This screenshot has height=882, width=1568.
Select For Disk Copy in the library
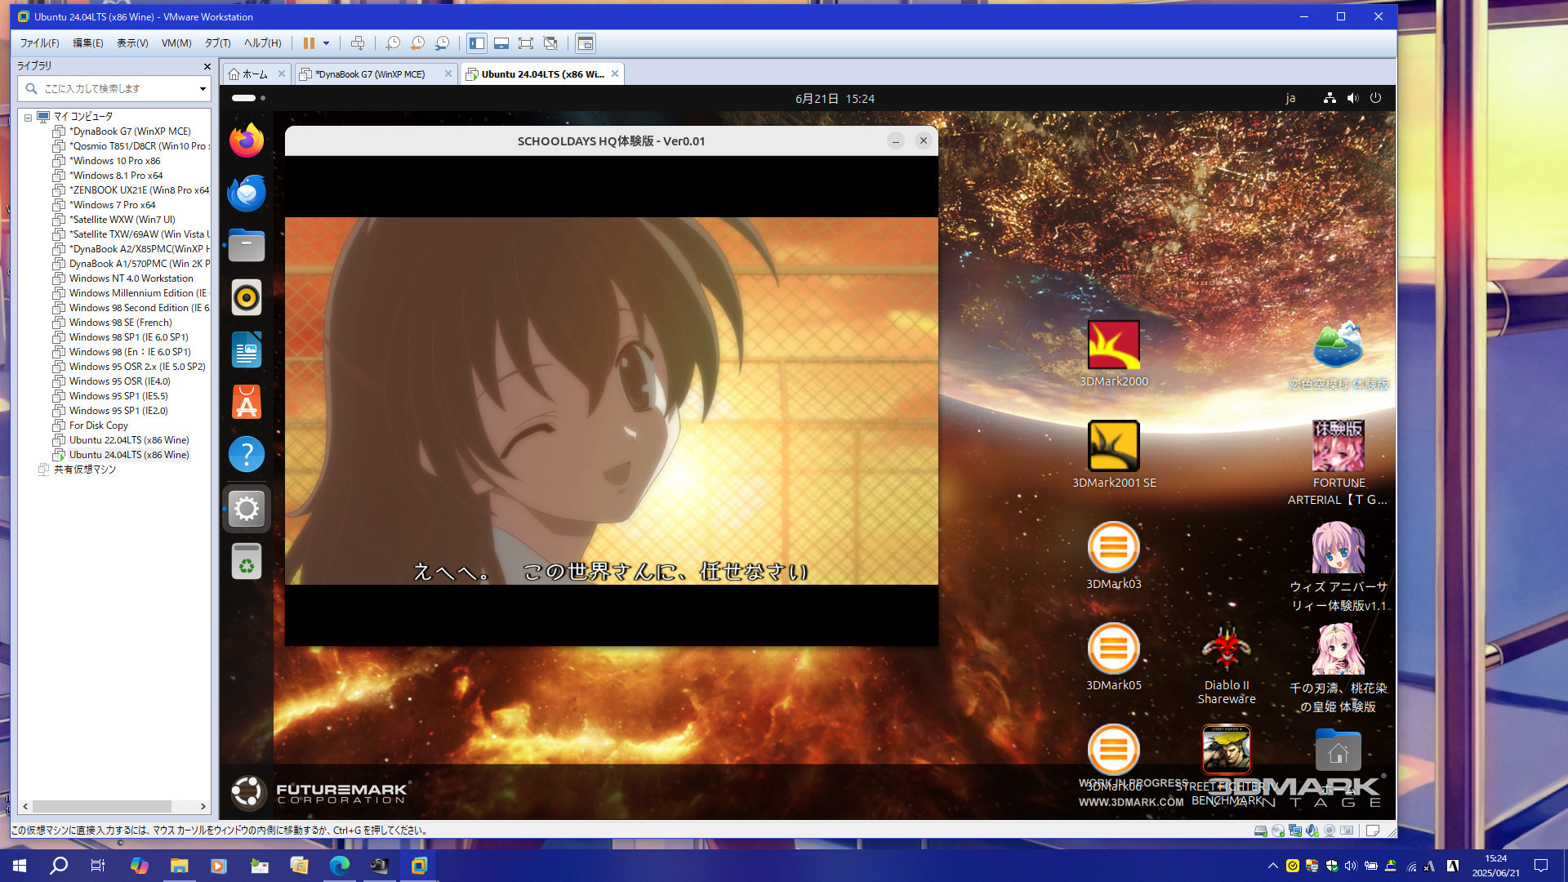click(98, 425)
